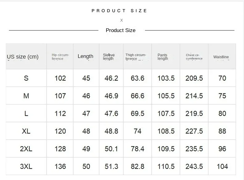Click the L size row label

point(26,113)
